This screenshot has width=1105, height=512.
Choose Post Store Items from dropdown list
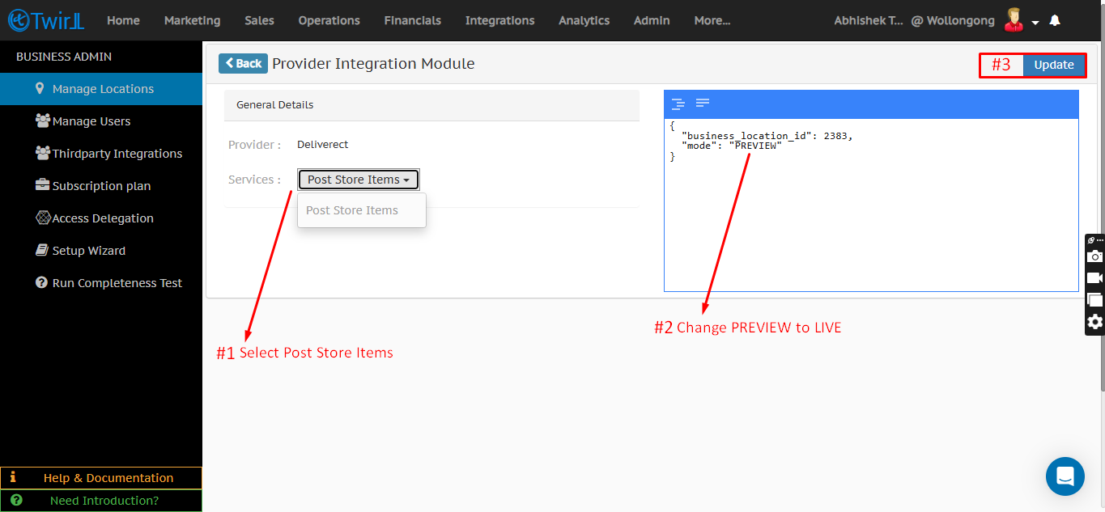coord(352,210)
